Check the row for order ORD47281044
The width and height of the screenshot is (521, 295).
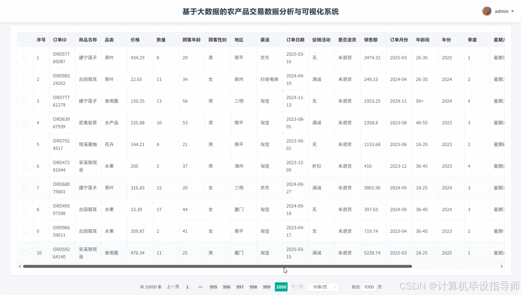coord(25,166)
